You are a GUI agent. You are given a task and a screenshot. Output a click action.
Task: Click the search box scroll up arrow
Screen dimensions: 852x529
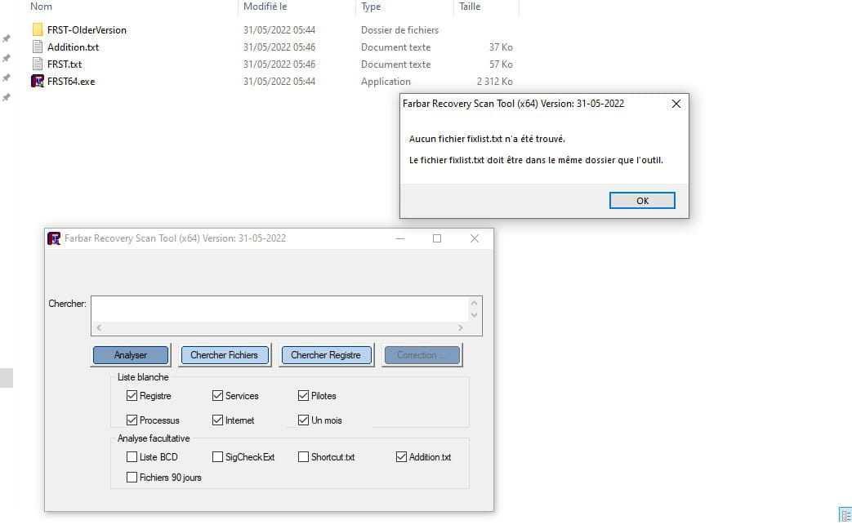(474, 303)
